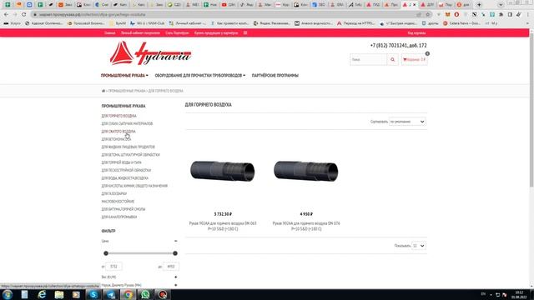The height and width of the screenshot is (300, 534).
Task: Collapse the 'Цена' filter section
Action: tap(176, 241)
